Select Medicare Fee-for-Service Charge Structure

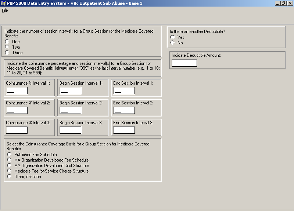point(9,171)
